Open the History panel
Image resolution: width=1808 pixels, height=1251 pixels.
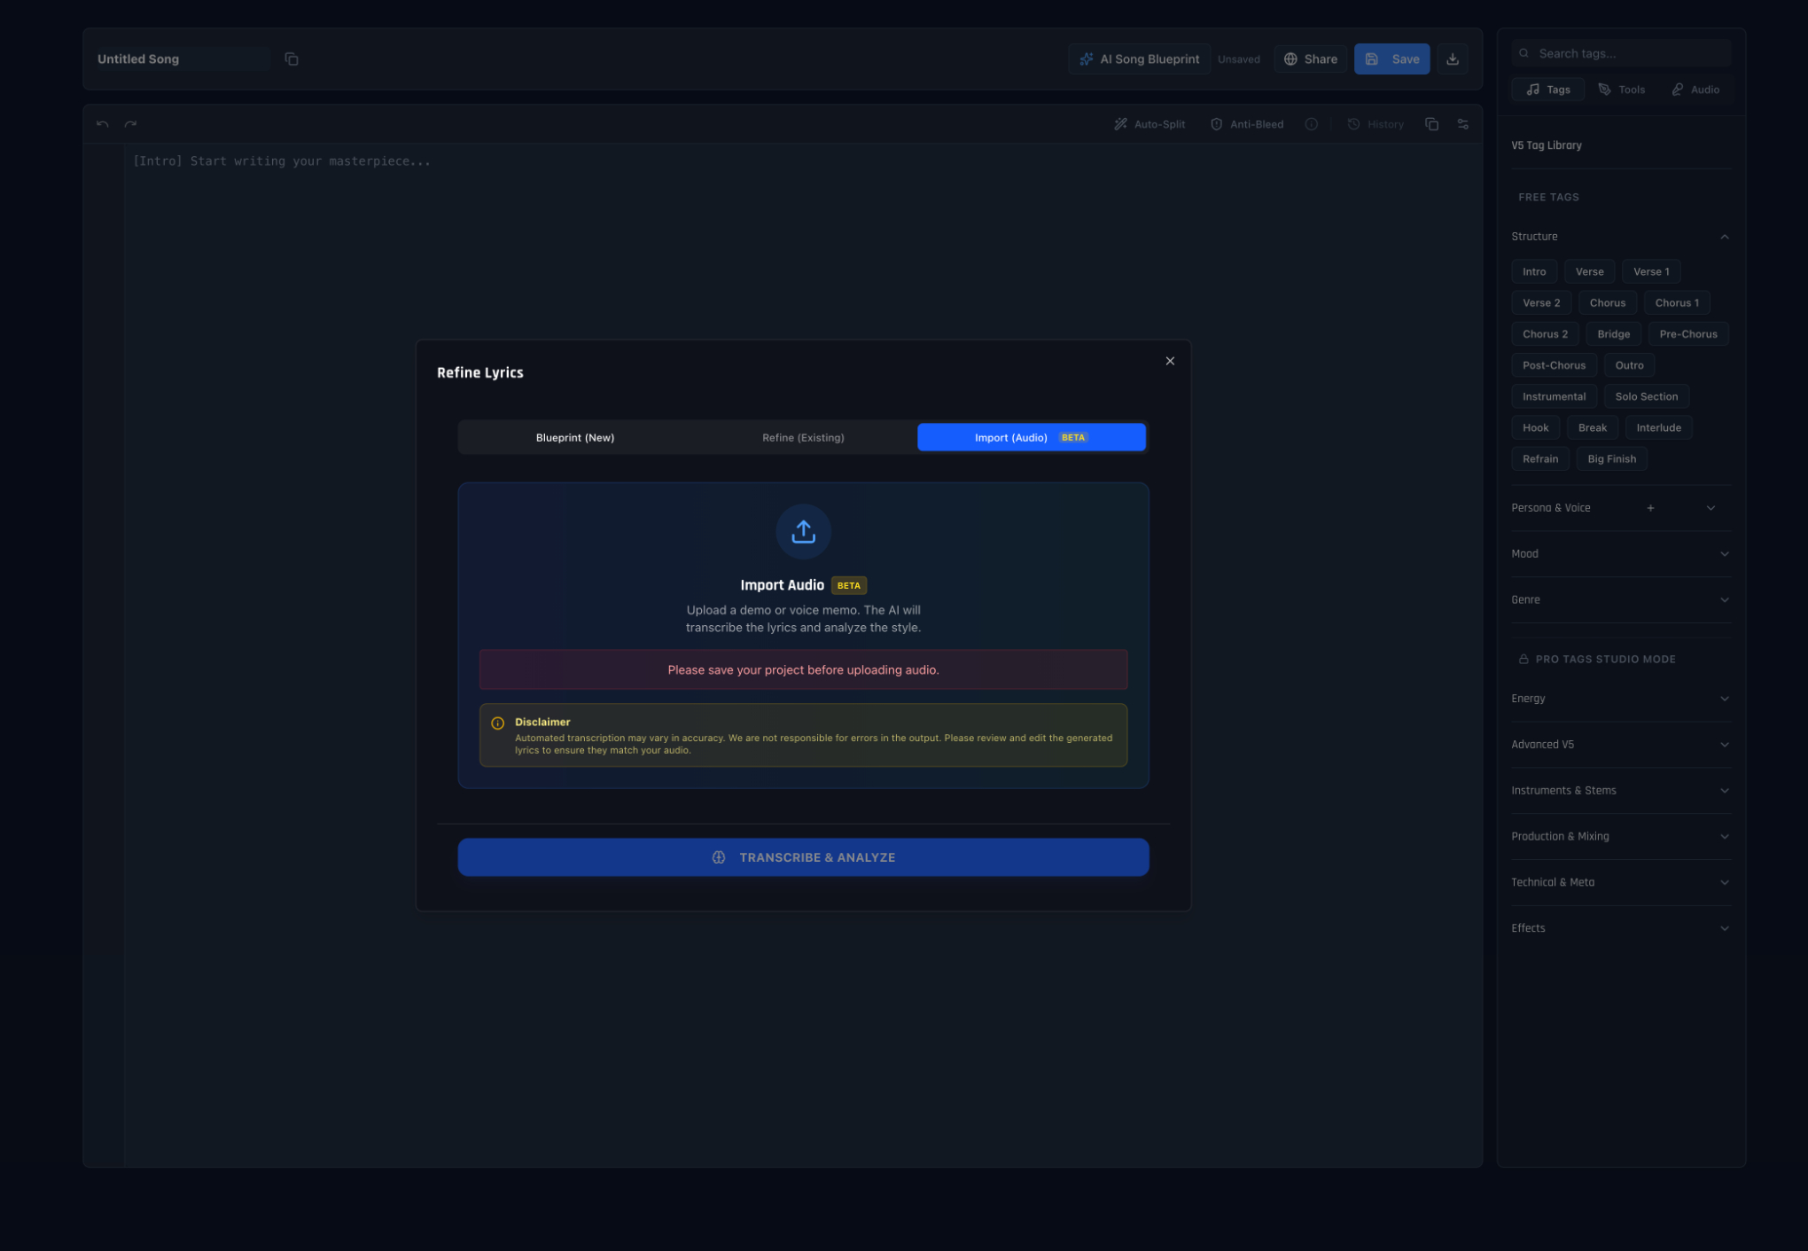[x=1375, y=124]
